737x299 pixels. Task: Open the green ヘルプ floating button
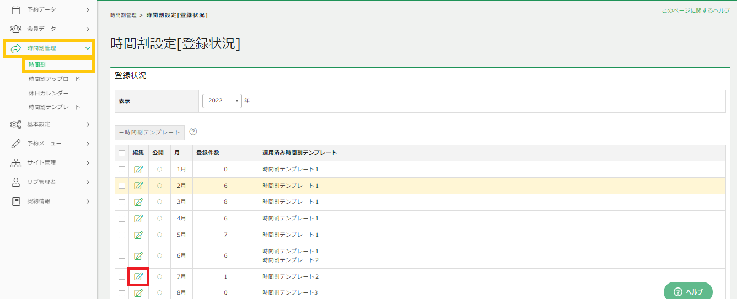pyautogui.click(x=688, y=291)
